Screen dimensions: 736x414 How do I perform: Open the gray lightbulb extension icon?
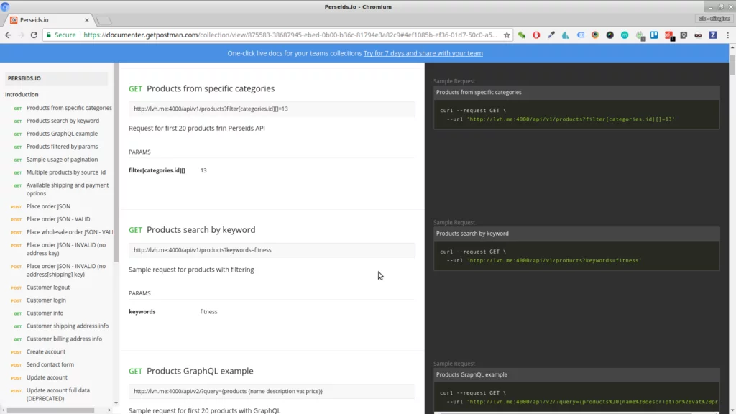(684, 34)
